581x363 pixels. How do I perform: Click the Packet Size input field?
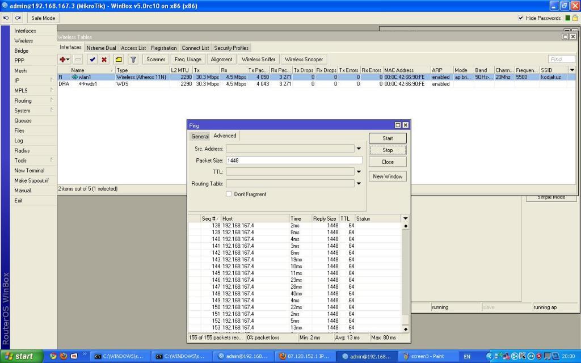[x=294, y=161]
